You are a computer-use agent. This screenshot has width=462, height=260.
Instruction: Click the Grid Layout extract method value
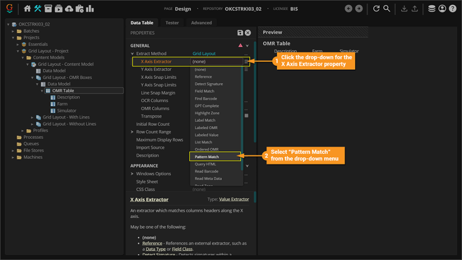coord(204,54)
